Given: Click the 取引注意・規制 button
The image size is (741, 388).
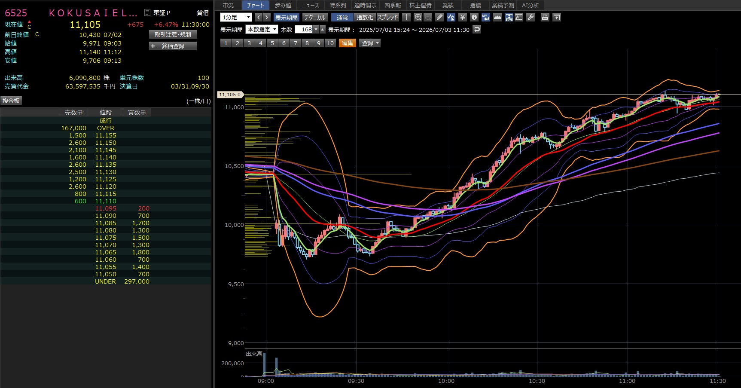Looking at the screenshot, I should tap(173, 34).
